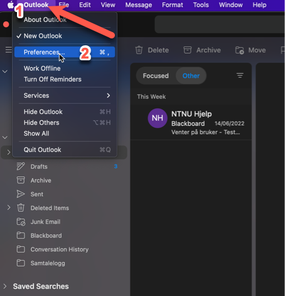Choose About Outlook
The width and height of the screenshot is (285, 296).
[x=65, y=20]
